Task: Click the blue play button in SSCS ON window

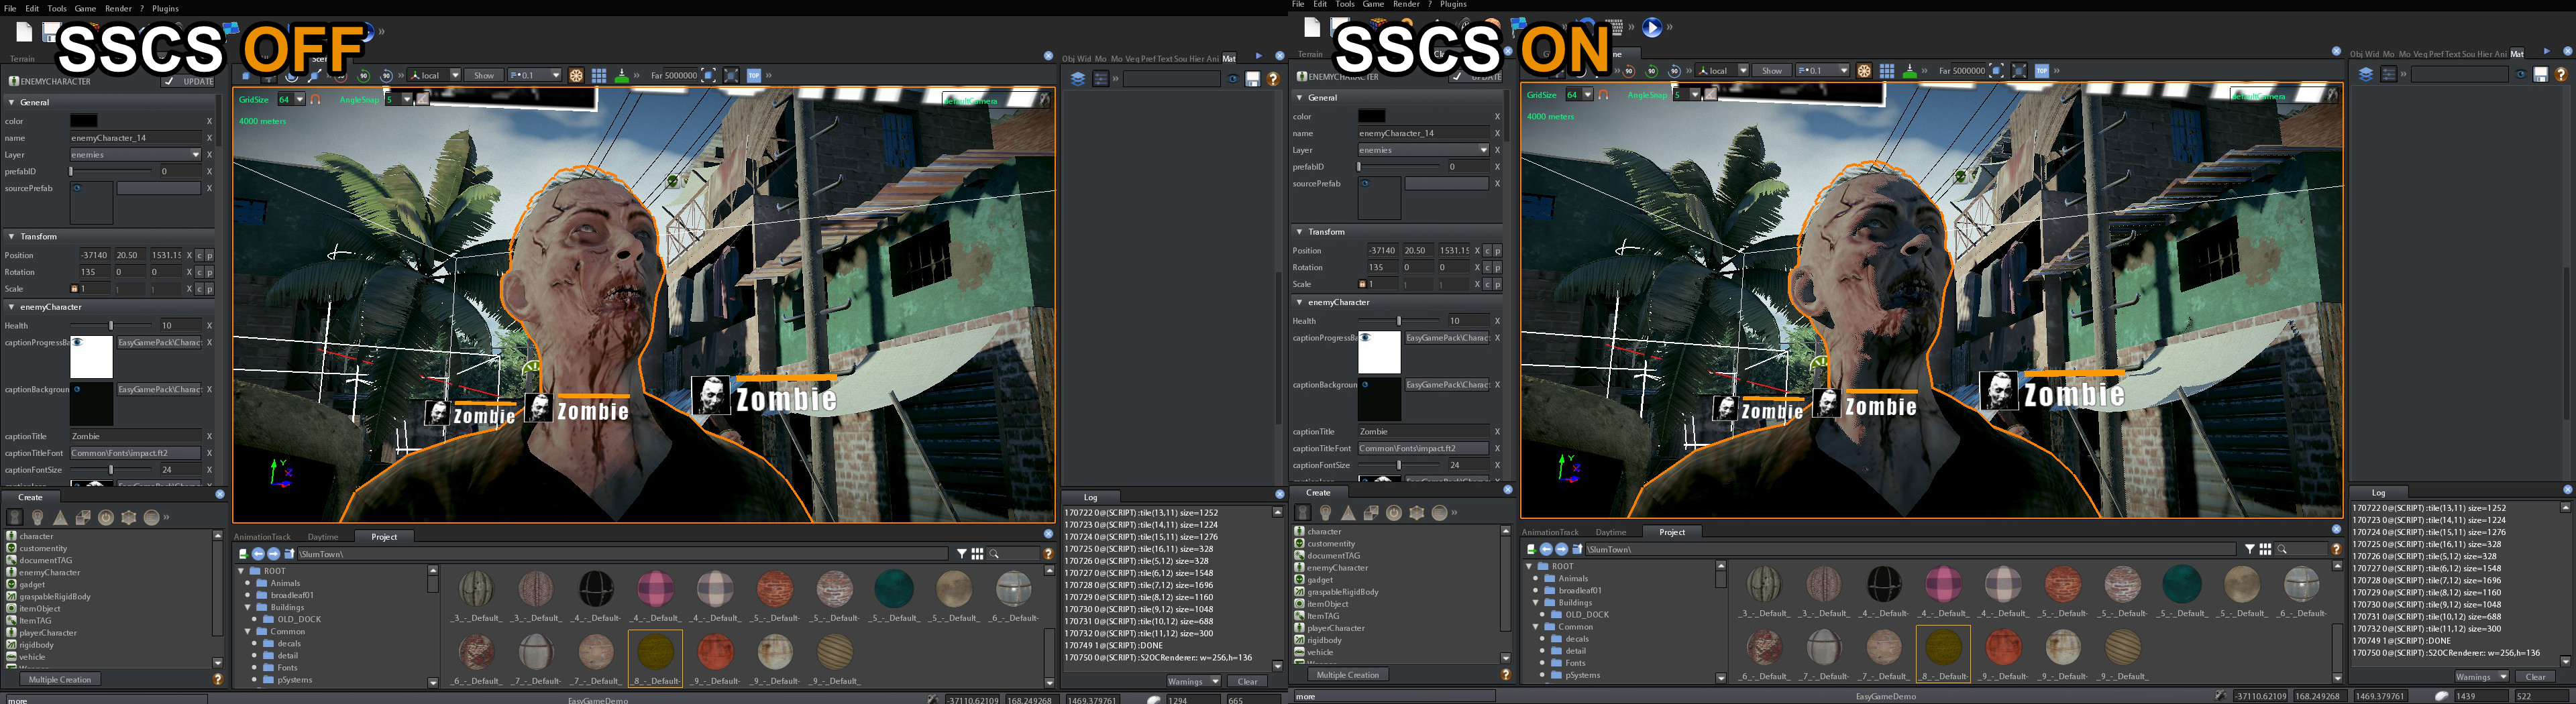Action: point(1652,28)
